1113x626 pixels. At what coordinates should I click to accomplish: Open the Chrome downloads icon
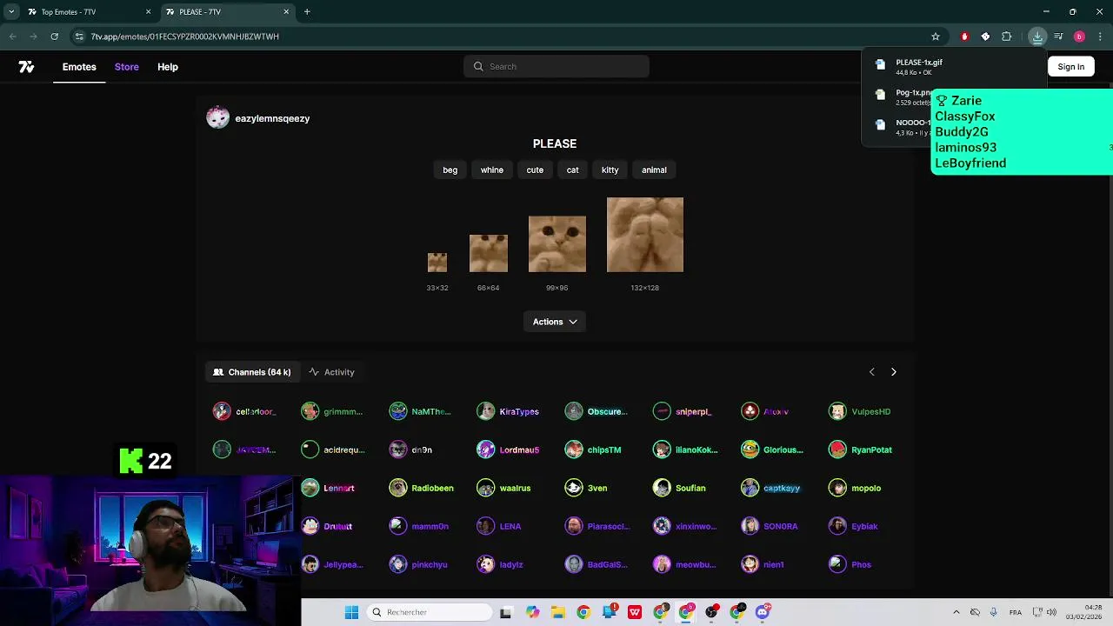point(1037,37)
